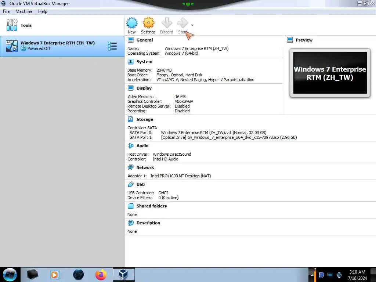Image resolution: width=376 pixels, height=282 pixels.
Task: Open the File menu
Action: (6, 11)
